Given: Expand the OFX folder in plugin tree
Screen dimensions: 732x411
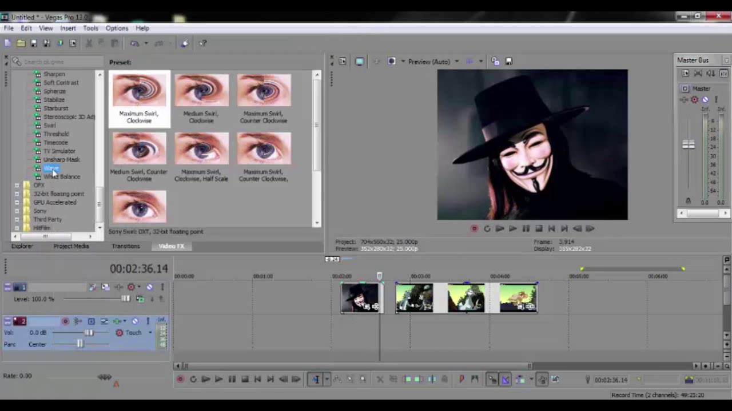Looking at the screenshot, I should [x=17, y=186].
